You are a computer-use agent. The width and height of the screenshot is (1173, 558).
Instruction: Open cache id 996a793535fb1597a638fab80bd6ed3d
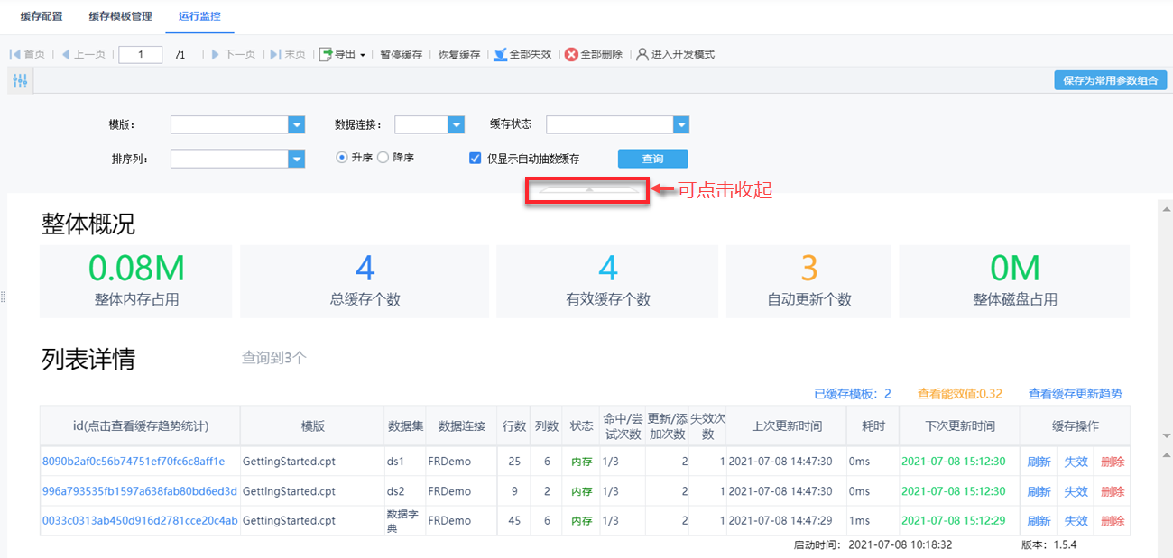(x=140, y=491)
